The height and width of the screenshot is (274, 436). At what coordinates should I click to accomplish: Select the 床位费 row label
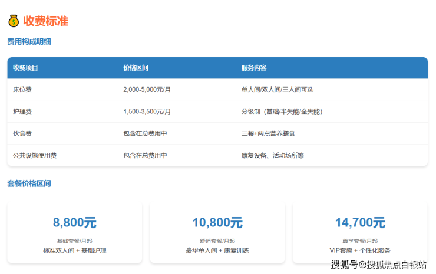click(22, 90)
